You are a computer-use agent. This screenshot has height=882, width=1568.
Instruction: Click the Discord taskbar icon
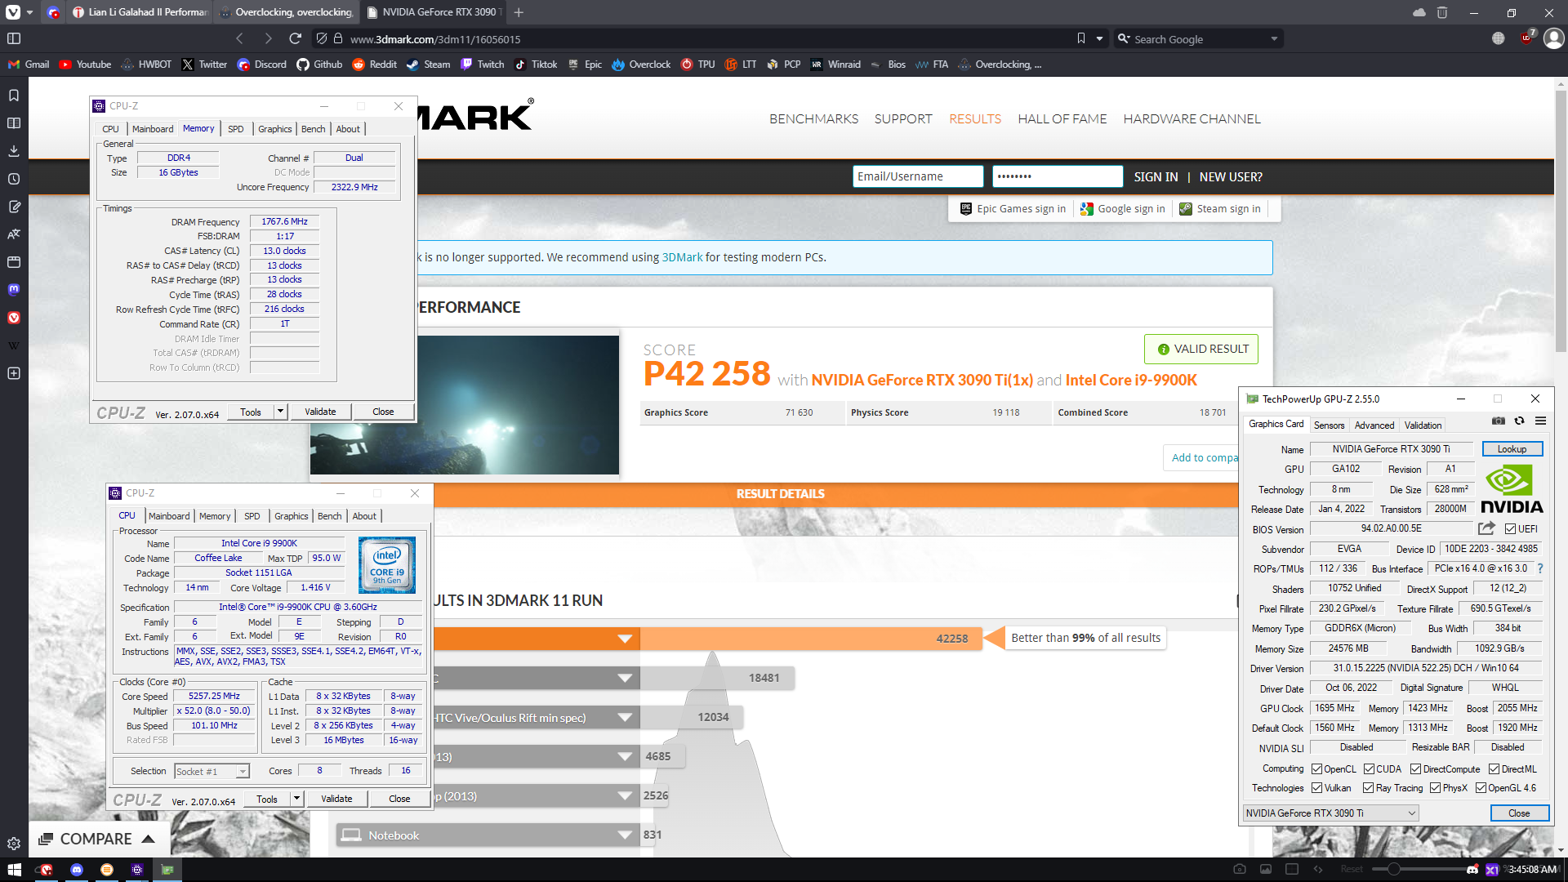[x=77, y=870]
